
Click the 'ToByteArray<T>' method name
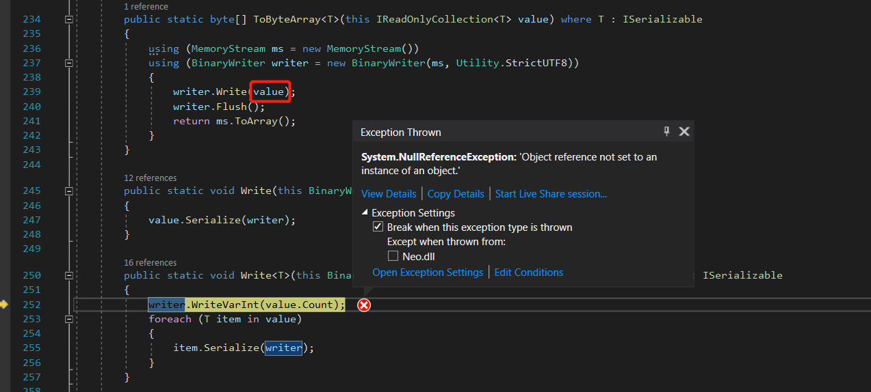point(296,19)
